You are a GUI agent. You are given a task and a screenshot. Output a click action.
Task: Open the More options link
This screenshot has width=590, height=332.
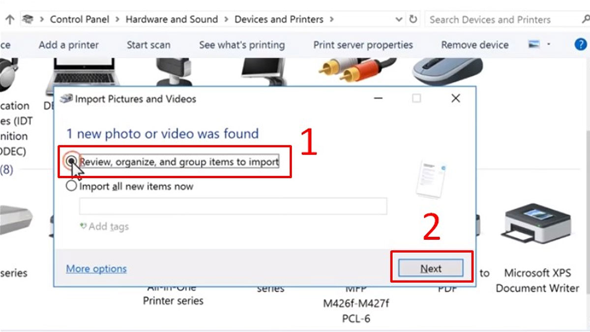coord(96,269)
